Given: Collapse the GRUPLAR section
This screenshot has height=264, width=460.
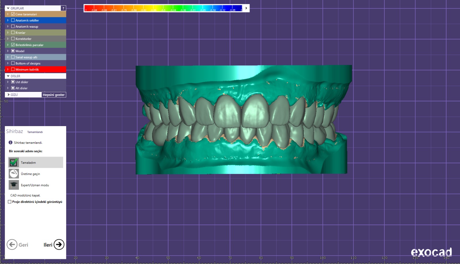Looking at the screenshot, I should [8, 8].
